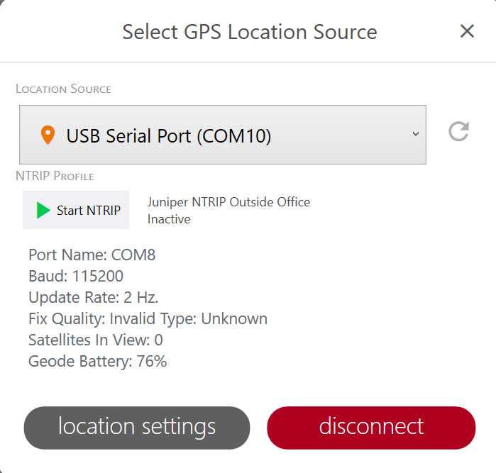
Task: Click the Juniper NTRIP Outside Office profile name
Action: point(228,202)
